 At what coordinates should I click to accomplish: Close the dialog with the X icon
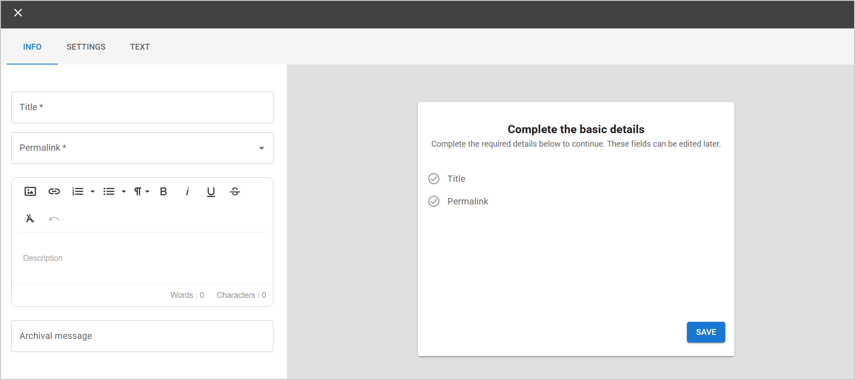(x=18, y=13)
